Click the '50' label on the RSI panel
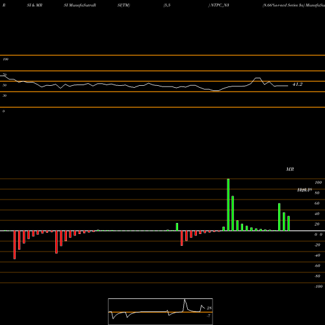Screen dimensions: 325x325 [x=5, y=85]
